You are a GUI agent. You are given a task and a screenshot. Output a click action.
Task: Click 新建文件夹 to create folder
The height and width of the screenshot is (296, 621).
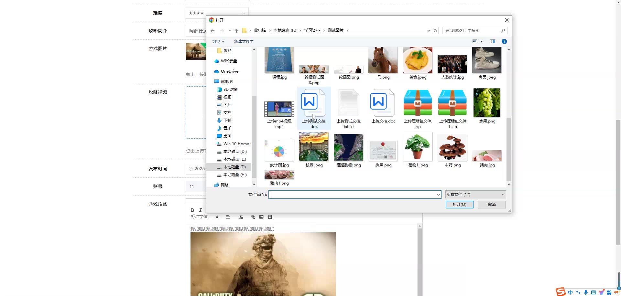[x=244, y=42]
